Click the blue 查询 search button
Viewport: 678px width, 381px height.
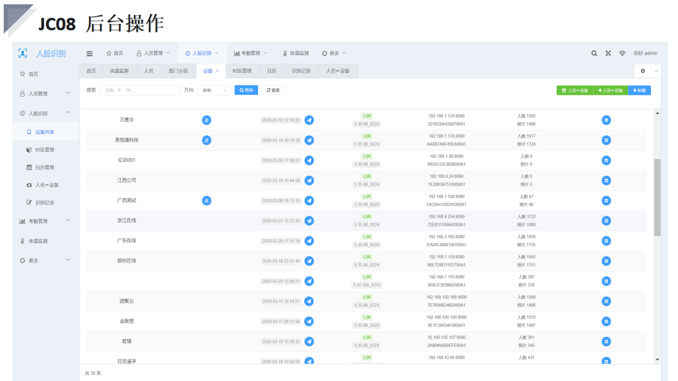coord(246,90)
